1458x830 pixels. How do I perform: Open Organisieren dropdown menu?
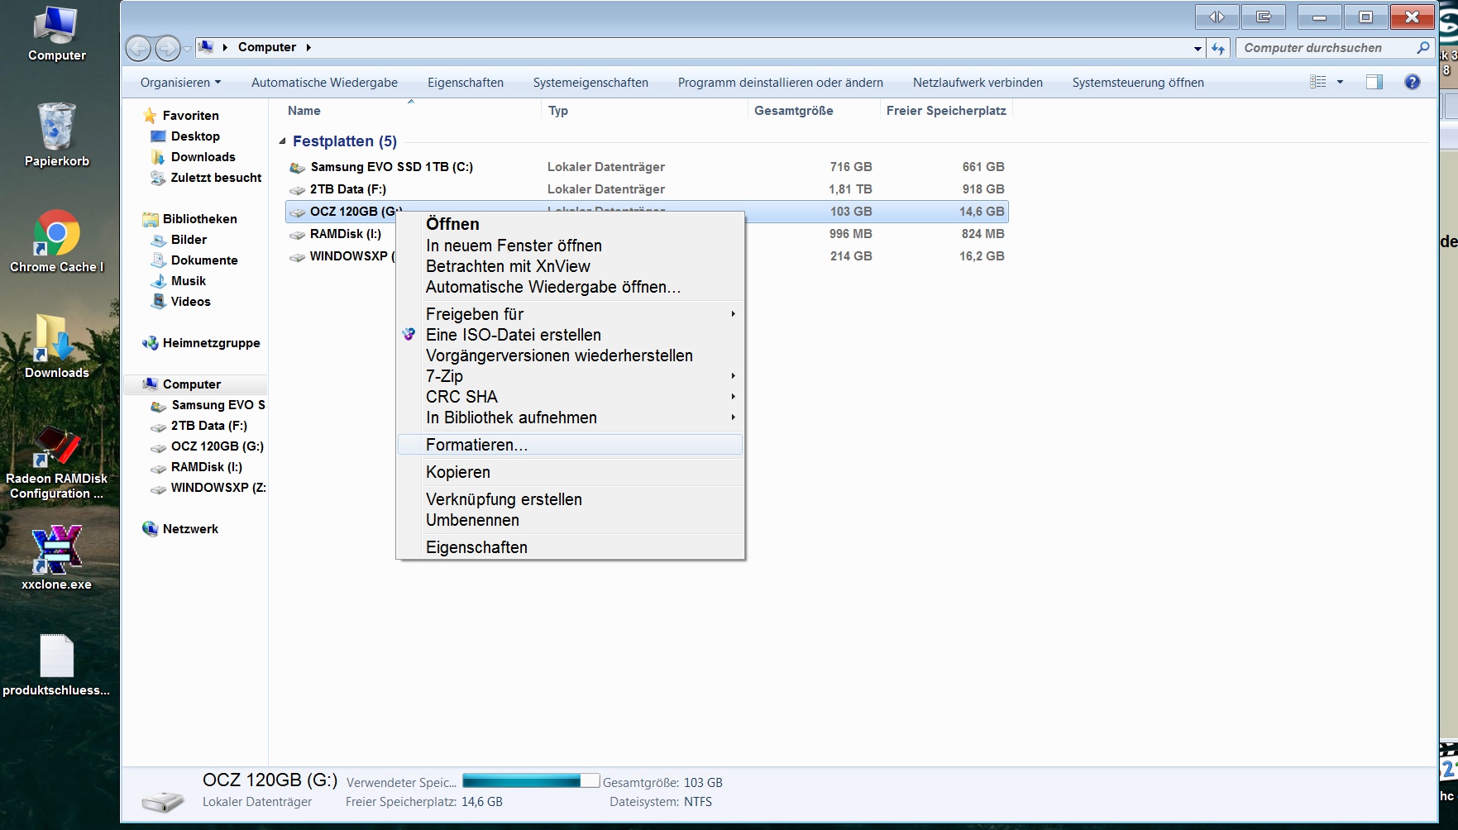180,83
